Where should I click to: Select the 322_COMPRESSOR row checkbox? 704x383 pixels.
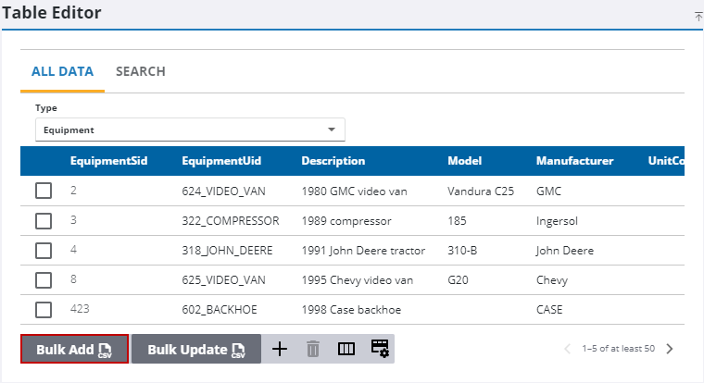[x=44, y=220]
